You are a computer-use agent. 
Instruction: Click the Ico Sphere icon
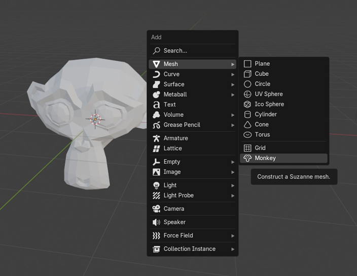pos(247,105)
